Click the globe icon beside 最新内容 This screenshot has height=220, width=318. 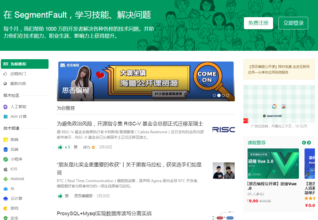tap(5, 84)
